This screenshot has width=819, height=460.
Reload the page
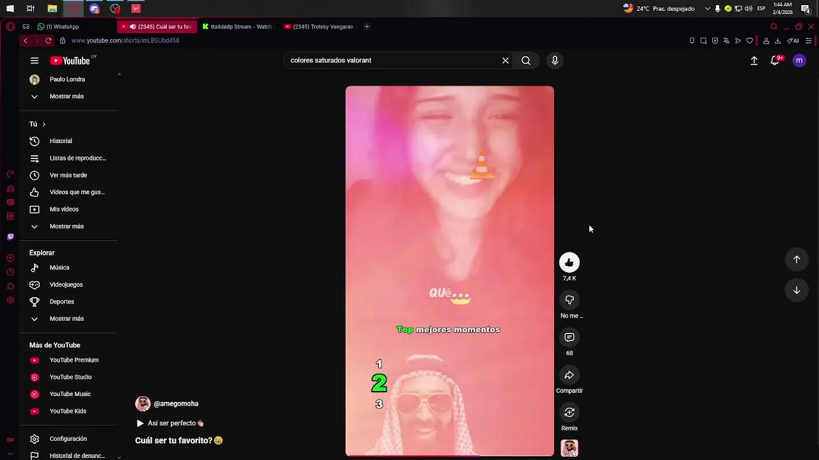tap(48, 40)
